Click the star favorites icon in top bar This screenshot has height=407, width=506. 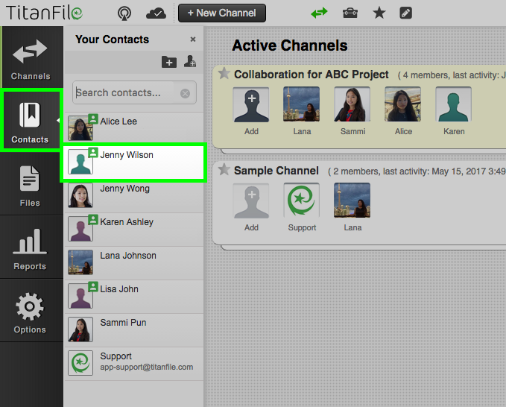click(x=379, y=13)
